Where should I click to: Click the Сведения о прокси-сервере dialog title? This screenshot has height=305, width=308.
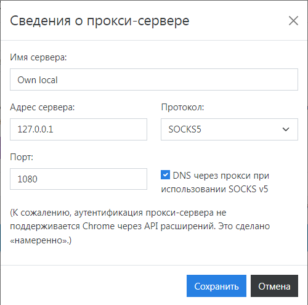tap(100, 21)
